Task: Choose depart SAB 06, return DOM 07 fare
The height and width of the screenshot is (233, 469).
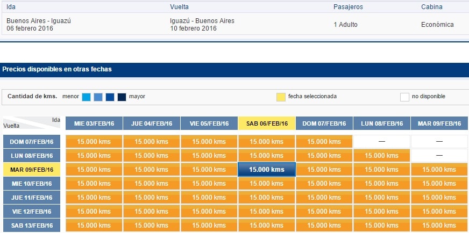Action: click(x=267, y=142)
